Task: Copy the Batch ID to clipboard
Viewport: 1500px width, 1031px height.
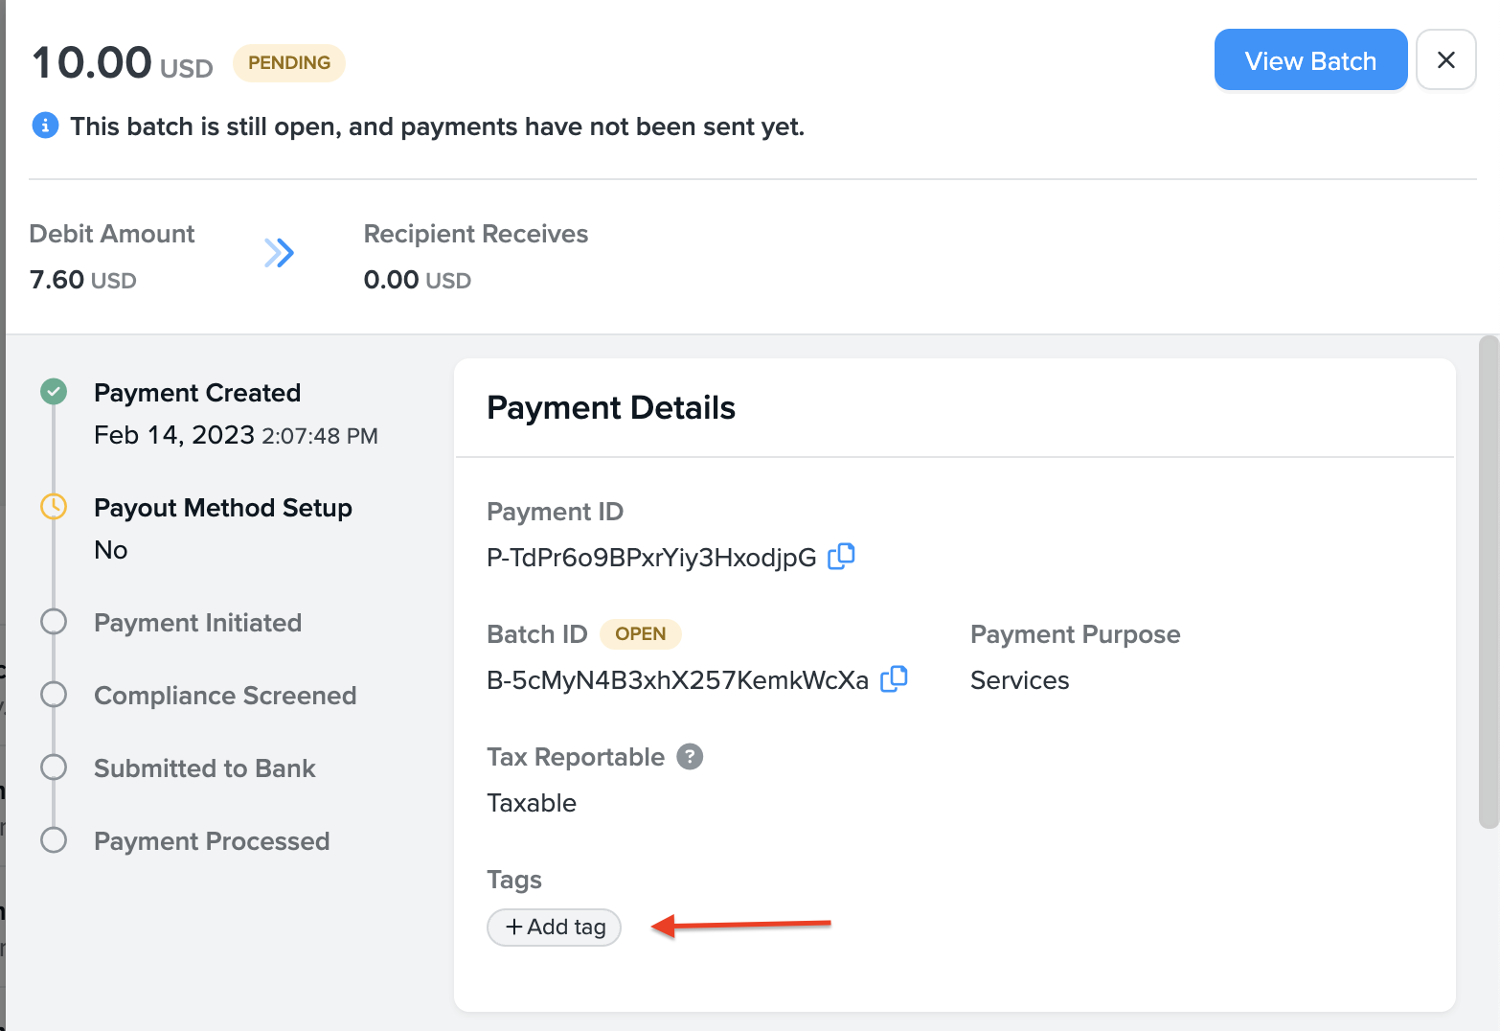Action: pyautogui.click(x=894, y=679)
